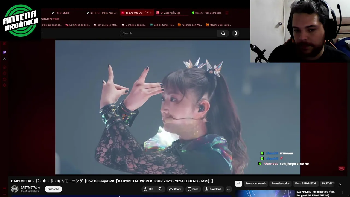Switch to the TikTok Studio tab
Image resolution: width=350 pixels, height=197 pixels.
point(60,13)
